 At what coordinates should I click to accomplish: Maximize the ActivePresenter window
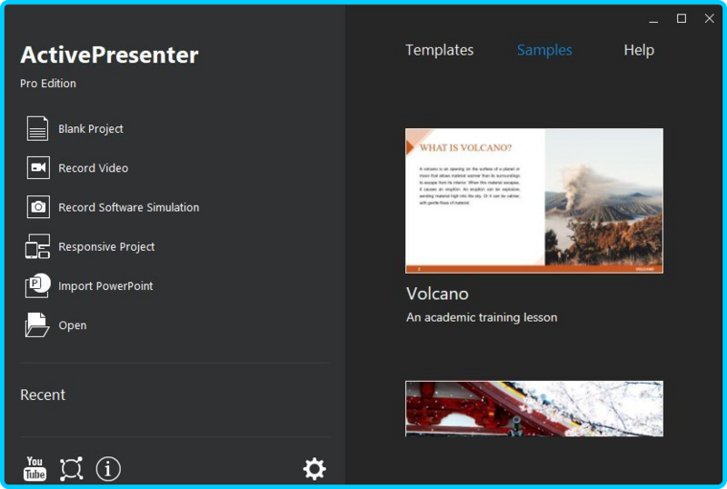(x=682, y=18)
